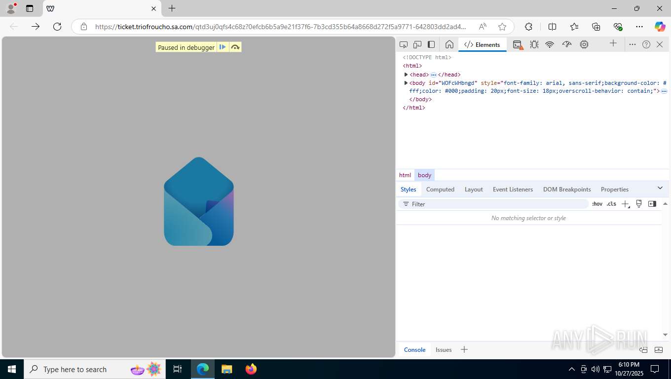This screenshot has height=379, width=671.
Task: Select body breadcrumb
Action: click(x=424, y=175)
